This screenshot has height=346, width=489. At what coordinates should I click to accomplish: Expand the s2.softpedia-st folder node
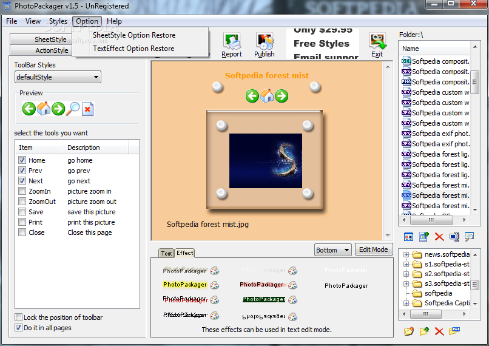[406, 274]
